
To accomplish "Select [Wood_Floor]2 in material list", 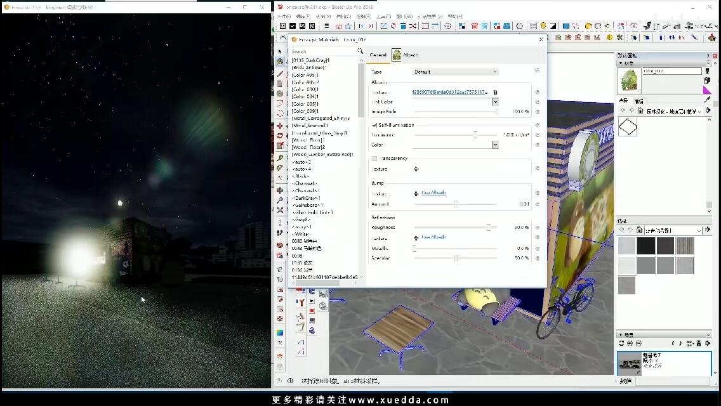I will (308, 147).
